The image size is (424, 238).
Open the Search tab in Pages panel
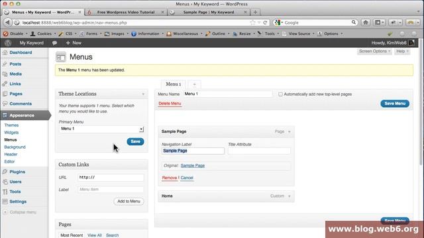tap(112, 235)
